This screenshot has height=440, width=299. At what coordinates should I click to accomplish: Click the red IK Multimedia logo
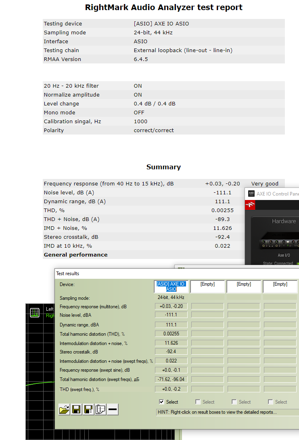[250, 205]
